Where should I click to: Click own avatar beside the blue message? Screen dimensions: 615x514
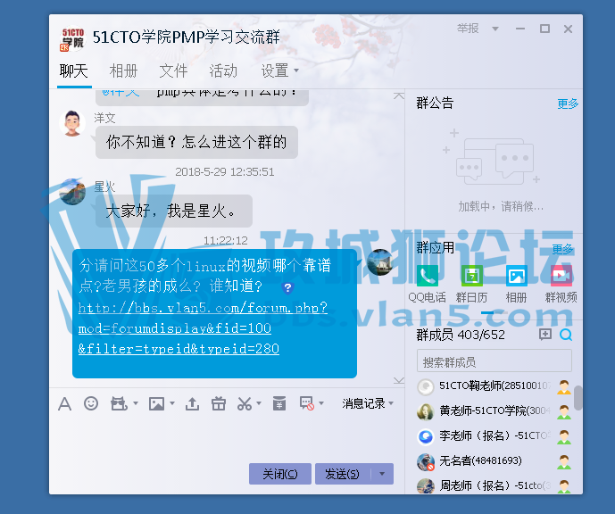coord(379,261)
